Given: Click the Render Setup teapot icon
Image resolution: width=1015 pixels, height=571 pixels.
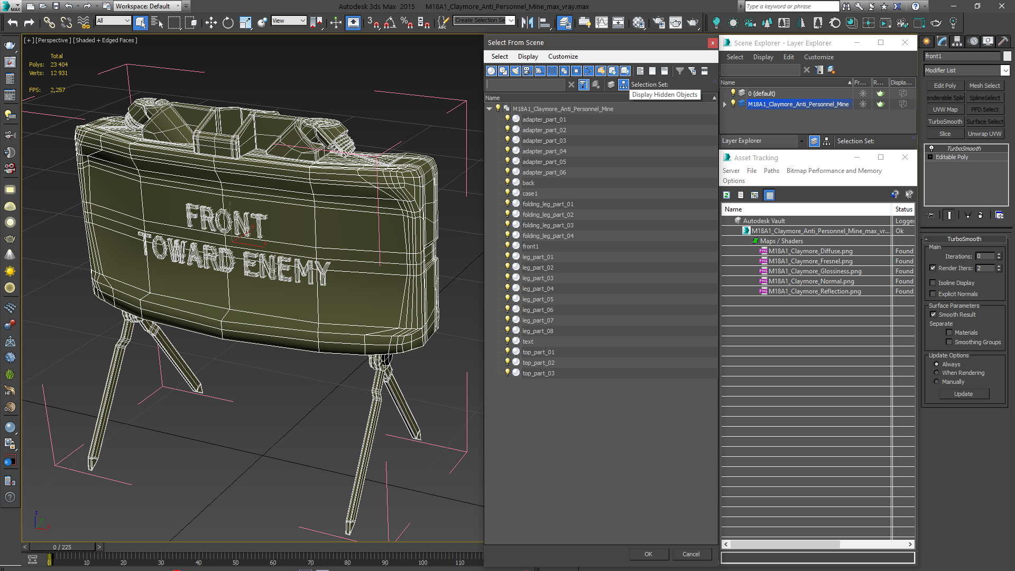Looking at the screenshot, I should coord(659,22).
